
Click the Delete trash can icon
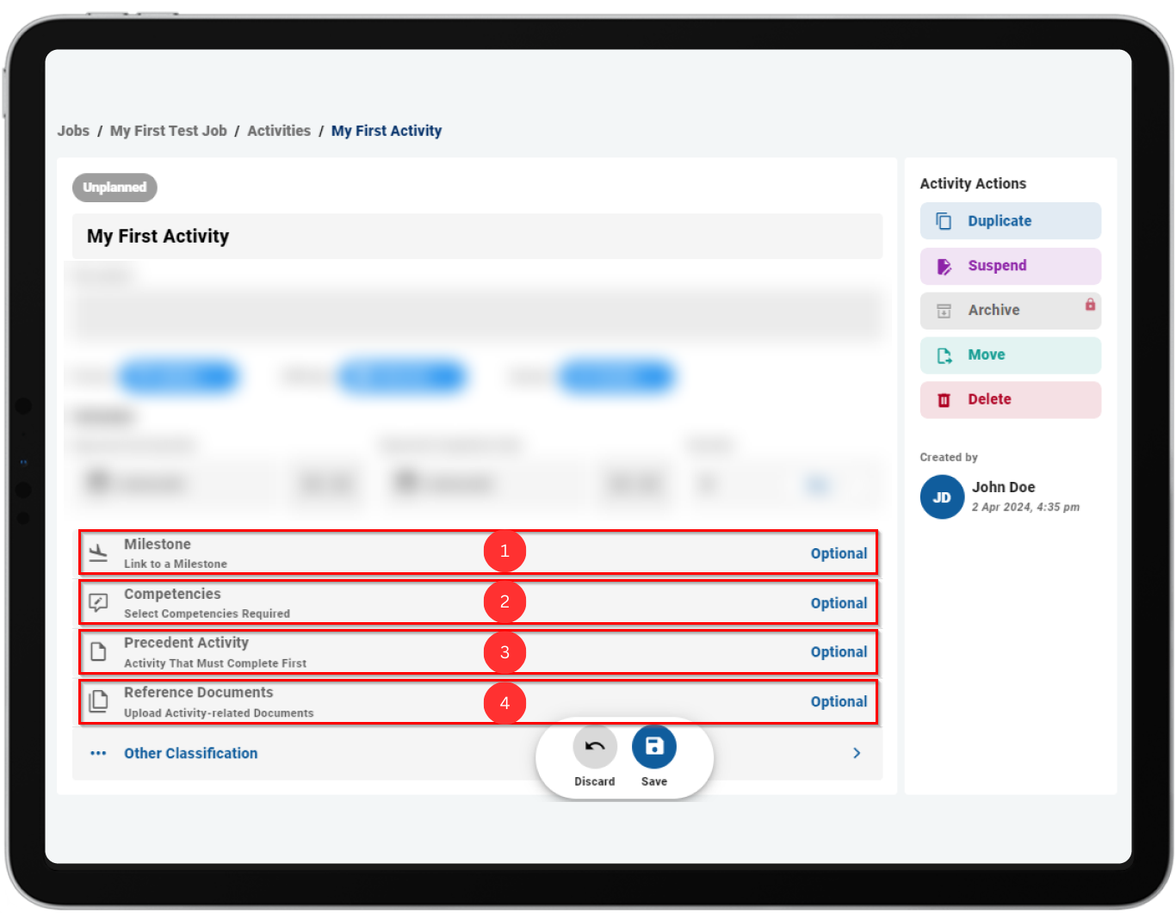coord(944,400)
